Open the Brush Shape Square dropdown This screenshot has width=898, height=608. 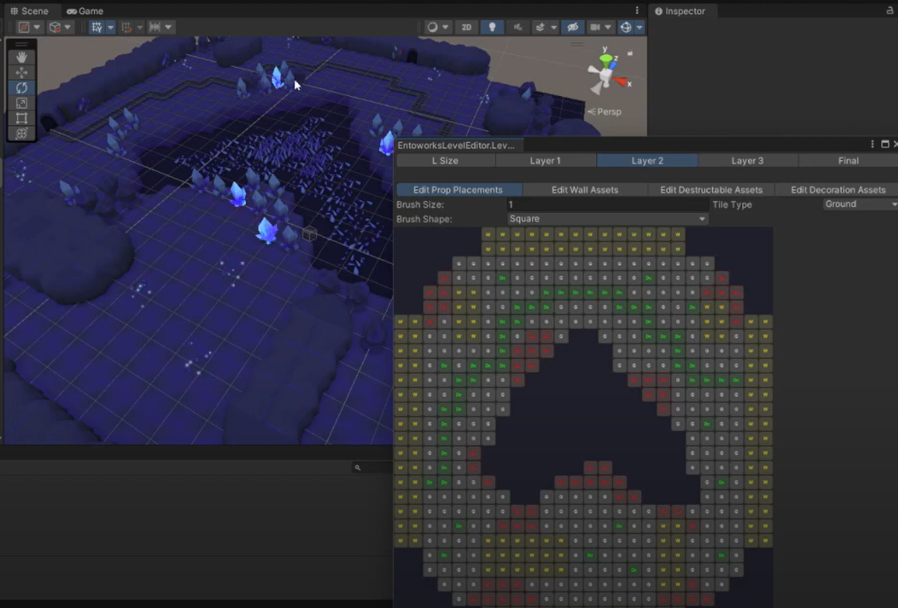click(607, 219)
